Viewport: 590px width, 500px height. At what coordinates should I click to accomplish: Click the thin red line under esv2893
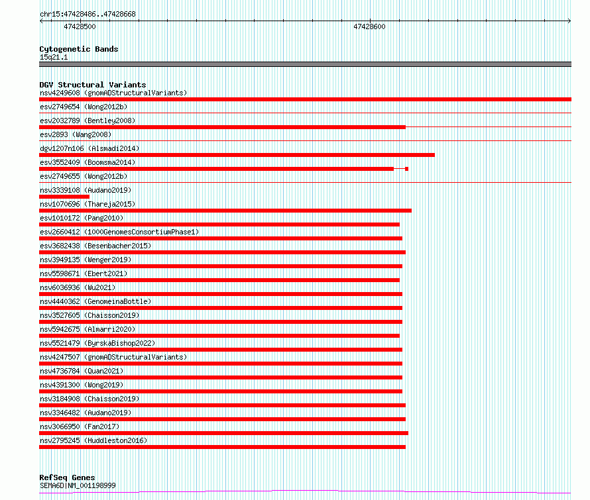click(x=305, y=140)
